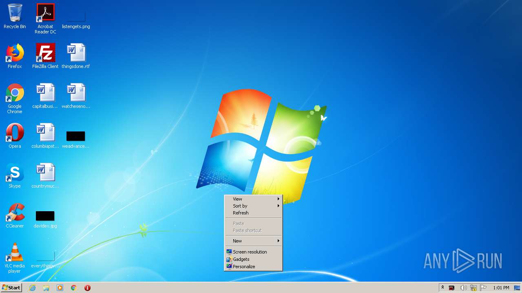
Task: Open the Action Center flag icon
Action: coord(483,288)
